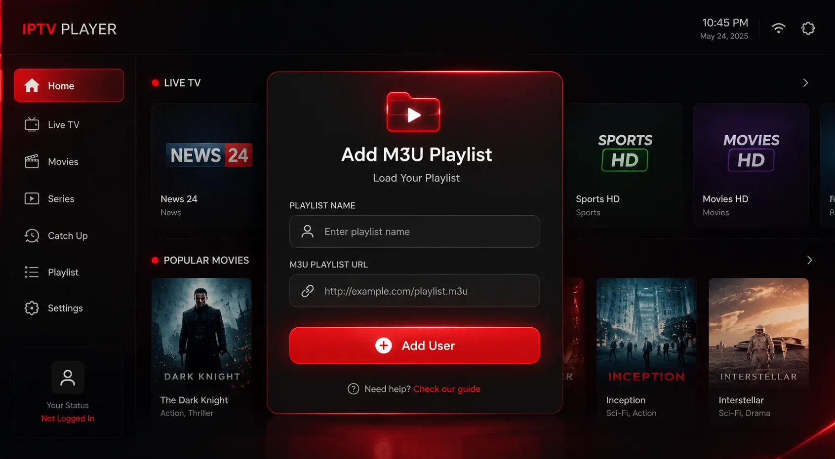
Task: Open the Sports HD channel card
Action: (x=625, y=165)
